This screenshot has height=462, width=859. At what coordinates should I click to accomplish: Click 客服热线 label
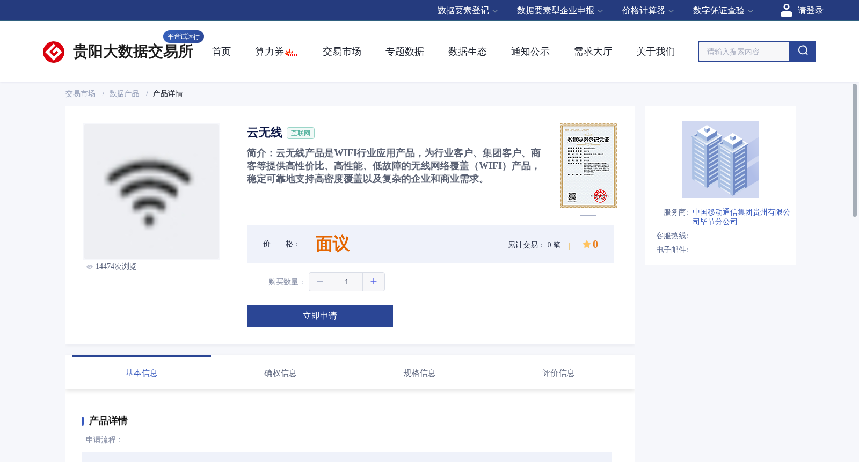coord(672,236)
